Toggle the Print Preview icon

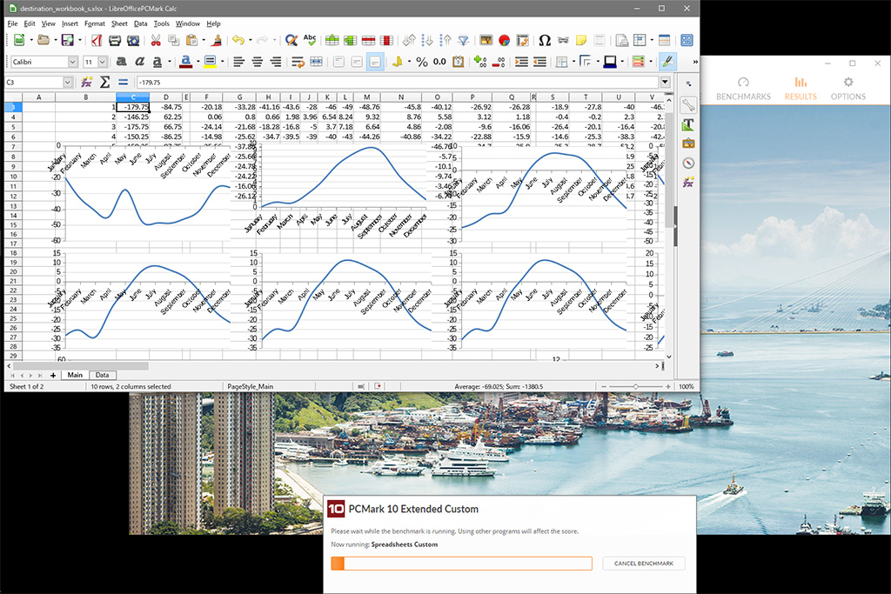click(133, 40)
